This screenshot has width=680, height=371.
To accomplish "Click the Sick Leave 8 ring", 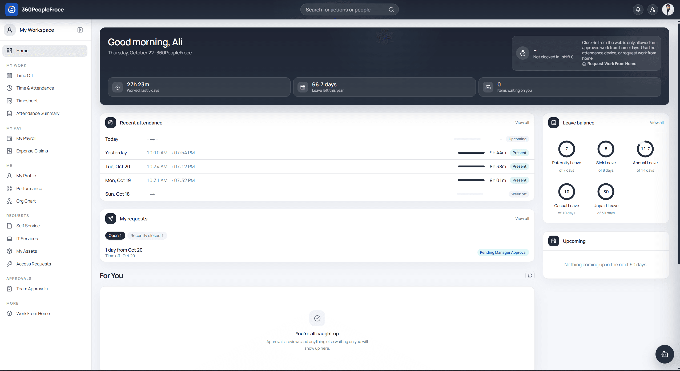I will pyautogui.click(x=606, y=149).
